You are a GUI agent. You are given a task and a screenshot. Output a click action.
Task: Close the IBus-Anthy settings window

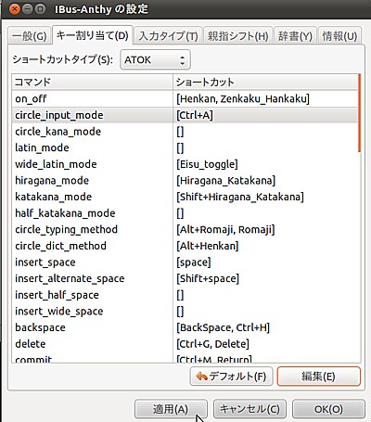point(15,9)
